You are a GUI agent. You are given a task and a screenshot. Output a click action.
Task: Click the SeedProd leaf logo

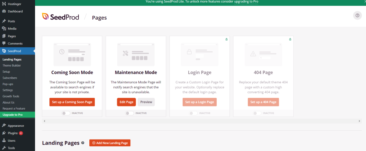pyautogui.click(x=45, y=16)
